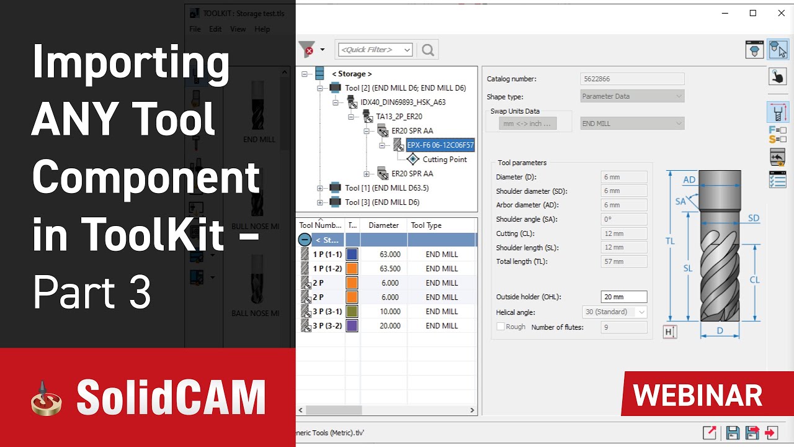This screenshot has width=794, height=447.
Task: Click the Cutting Point diamond icon
Action: [x=413, y=160]
